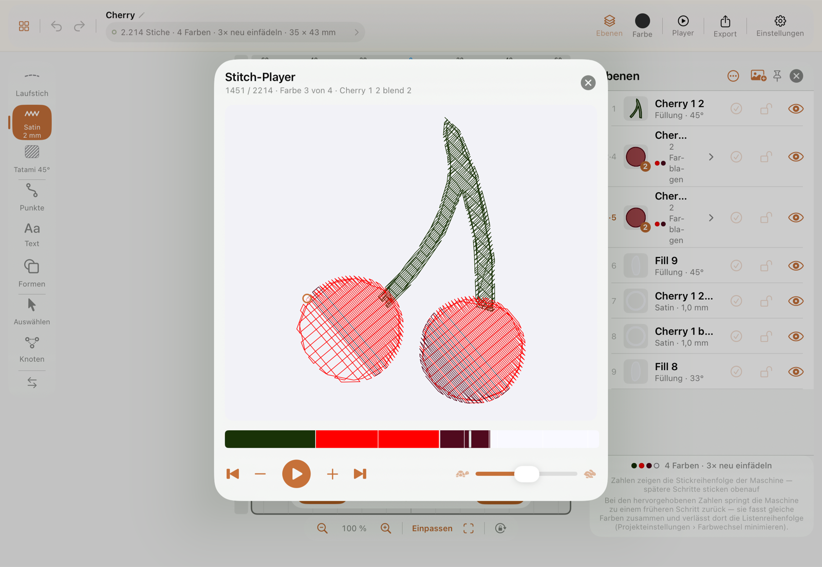This screenshot has width=822, height=567.
Task: Toggle visibility of Fill 9 layer
Action: pyautogui.click(x=796, y=266)
